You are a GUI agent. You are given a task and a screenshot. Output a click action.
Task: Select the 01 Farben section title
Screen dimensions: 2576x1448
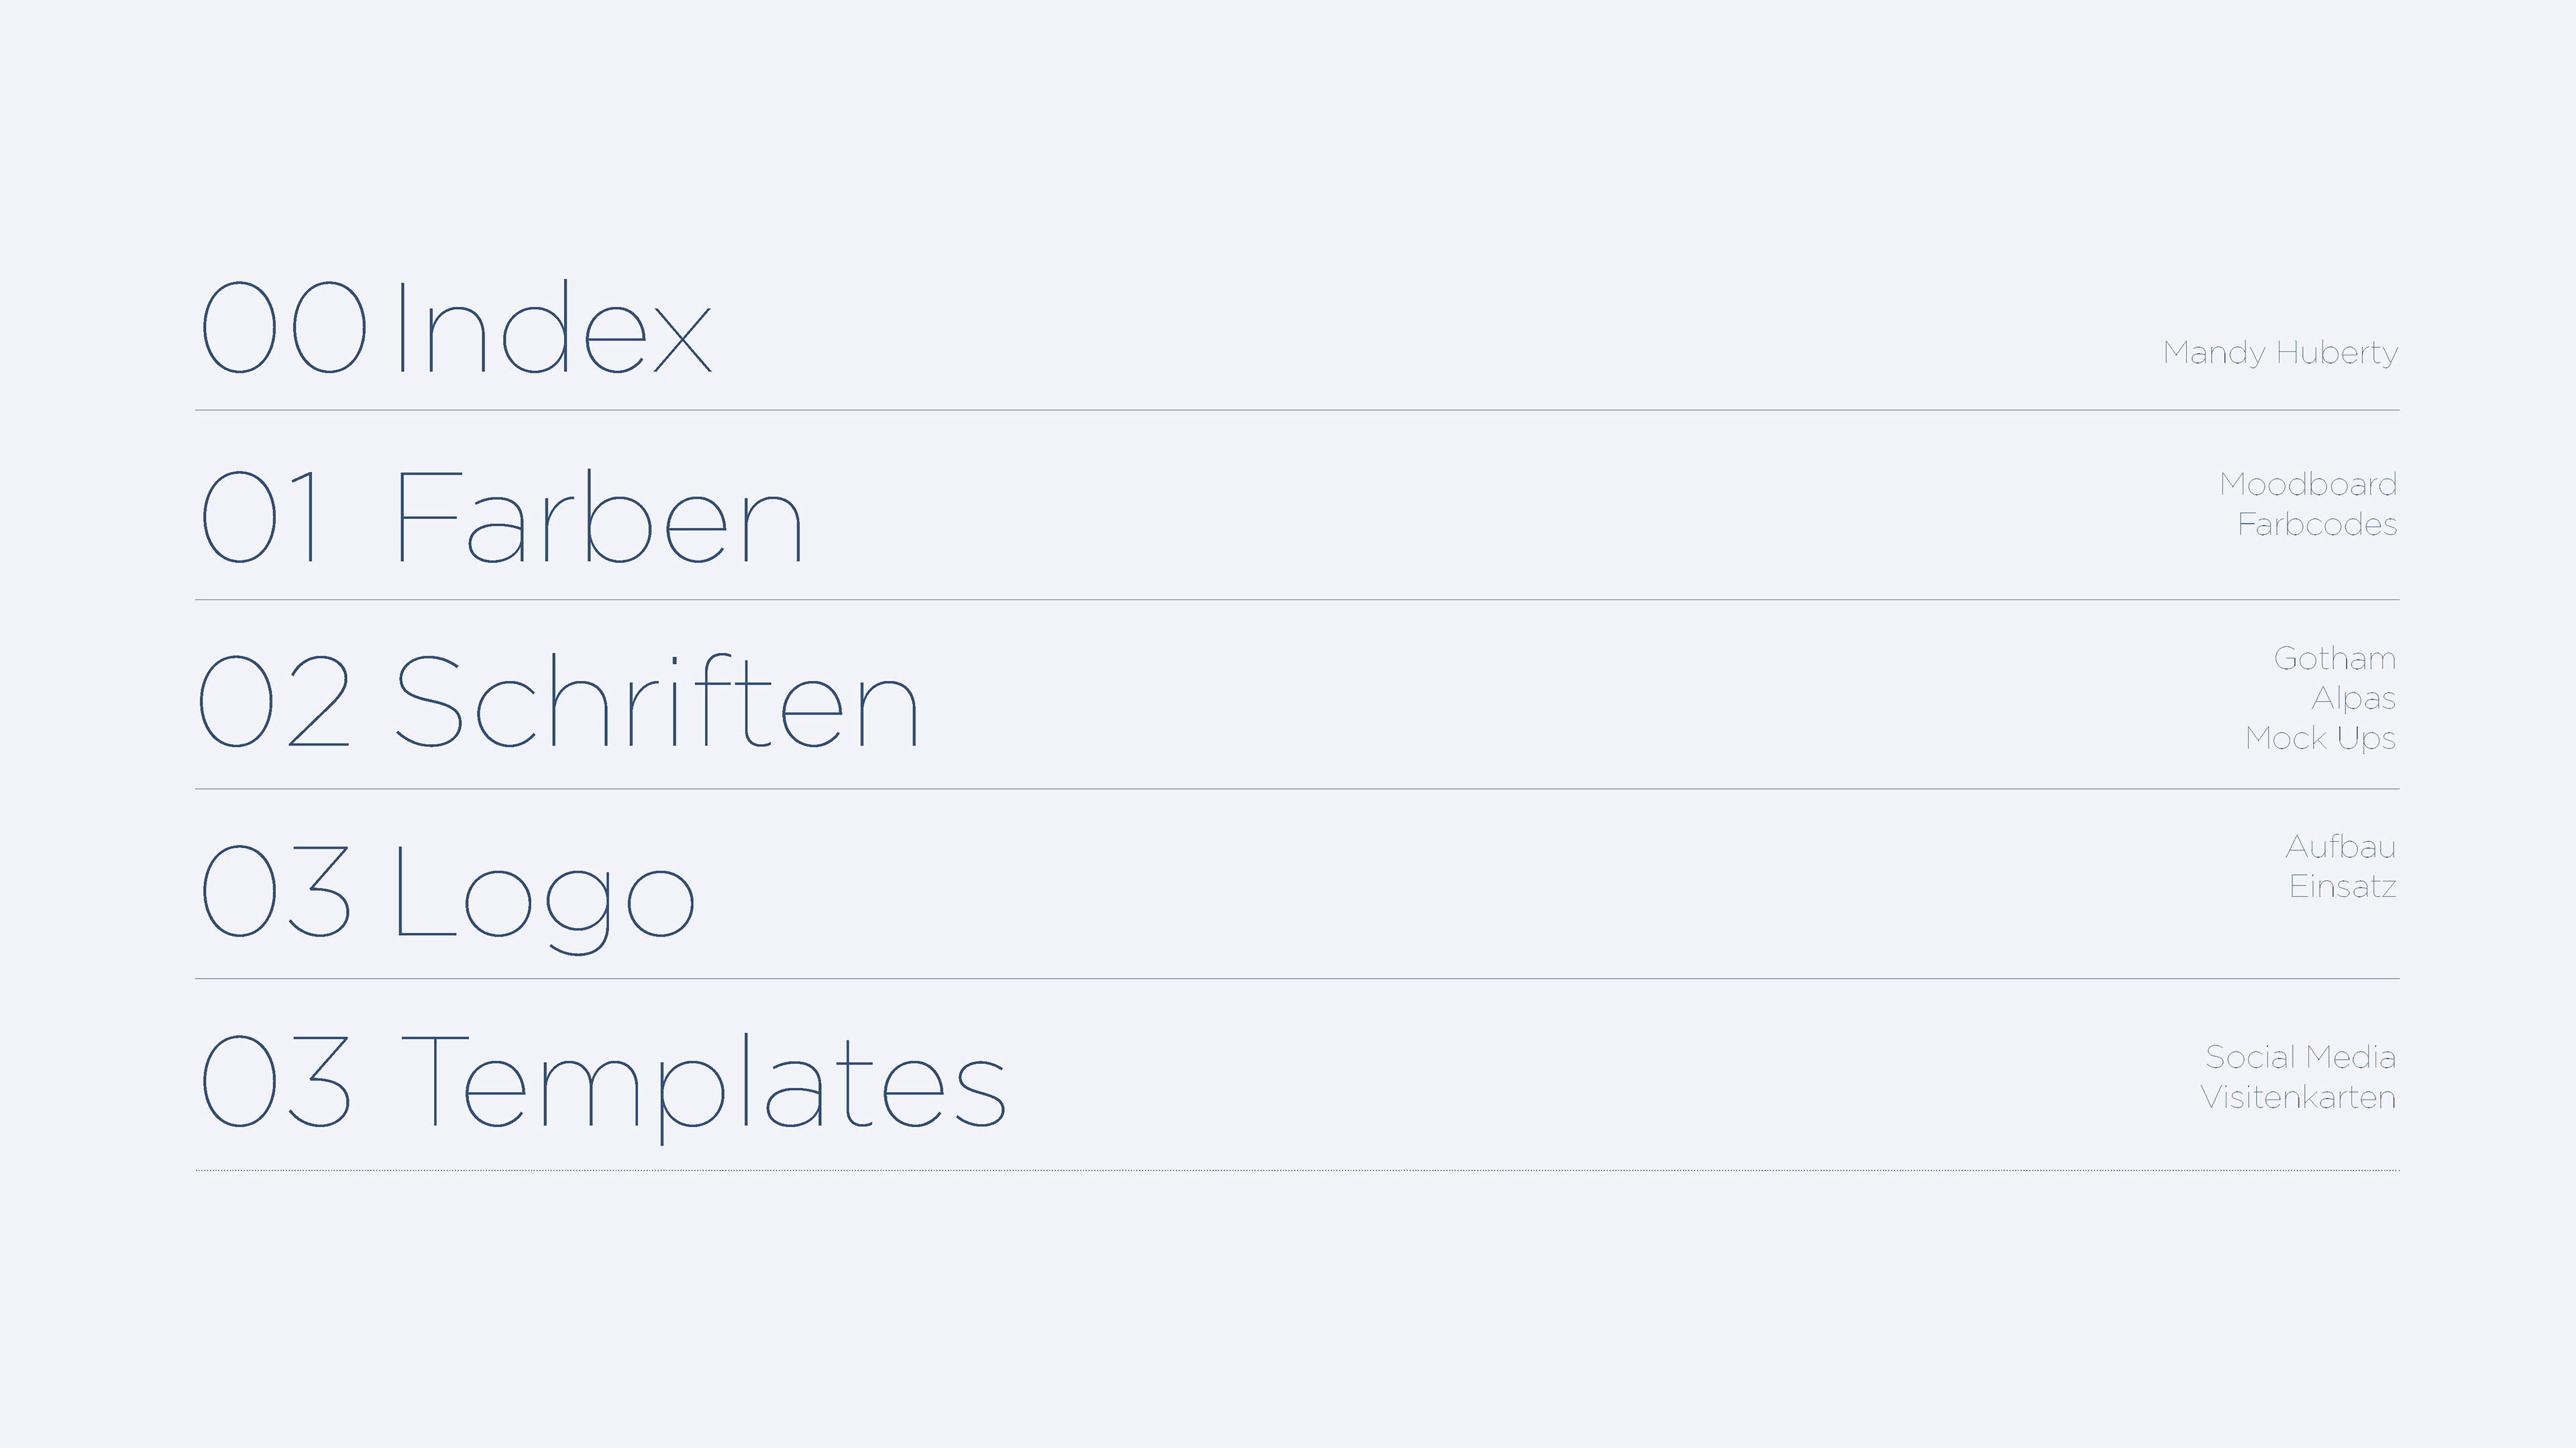502,516
